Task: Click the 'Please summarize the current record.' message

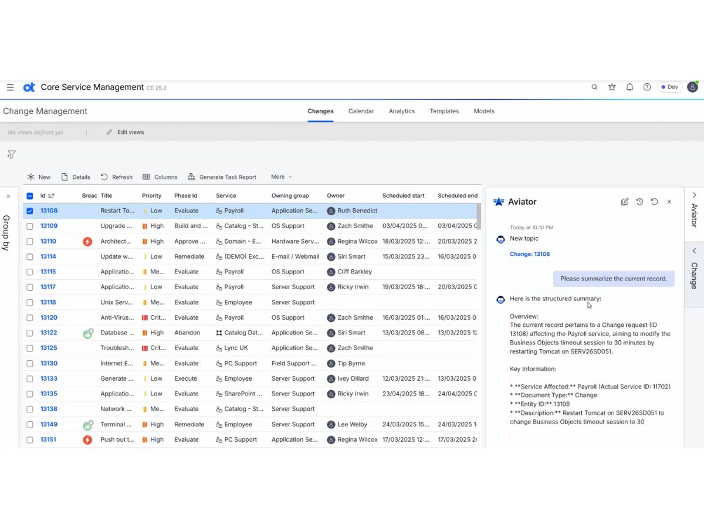Action: [x=614, y=279]
